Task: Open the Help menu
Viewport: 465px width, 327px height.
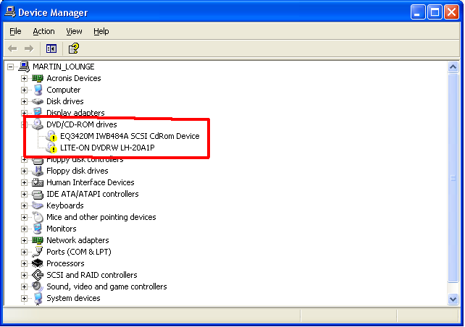Action: 101,31
